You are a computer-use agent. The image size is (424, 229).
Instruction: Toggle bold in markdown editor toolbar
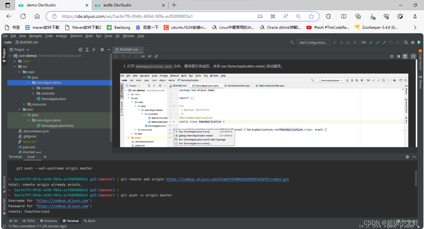[x=116, y=56]
